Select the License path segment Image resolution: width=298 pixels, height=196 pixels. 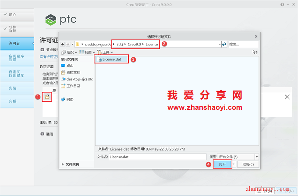coord(152,44)
